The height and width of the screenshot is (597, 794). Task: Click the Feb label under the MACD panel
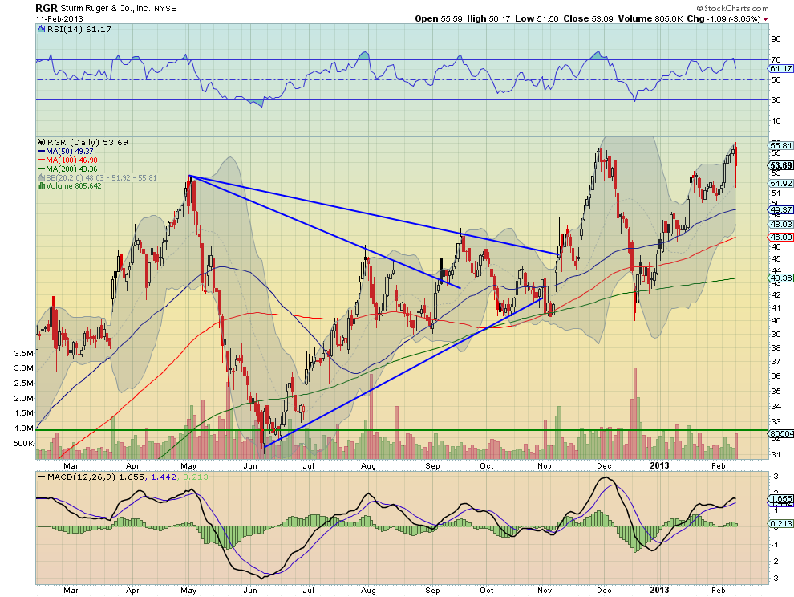718,591
